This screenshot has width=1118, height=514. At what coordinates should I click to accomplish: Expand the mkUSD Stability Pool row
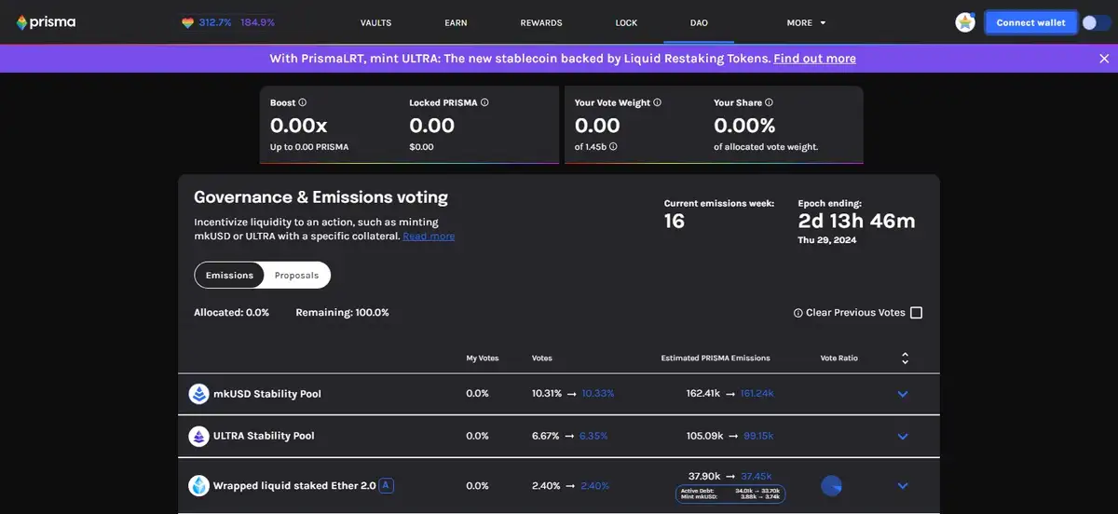click(x=902, y=394)
